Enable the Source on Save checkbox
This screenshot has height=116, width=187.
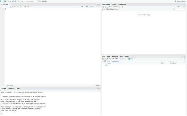point(13,7)
